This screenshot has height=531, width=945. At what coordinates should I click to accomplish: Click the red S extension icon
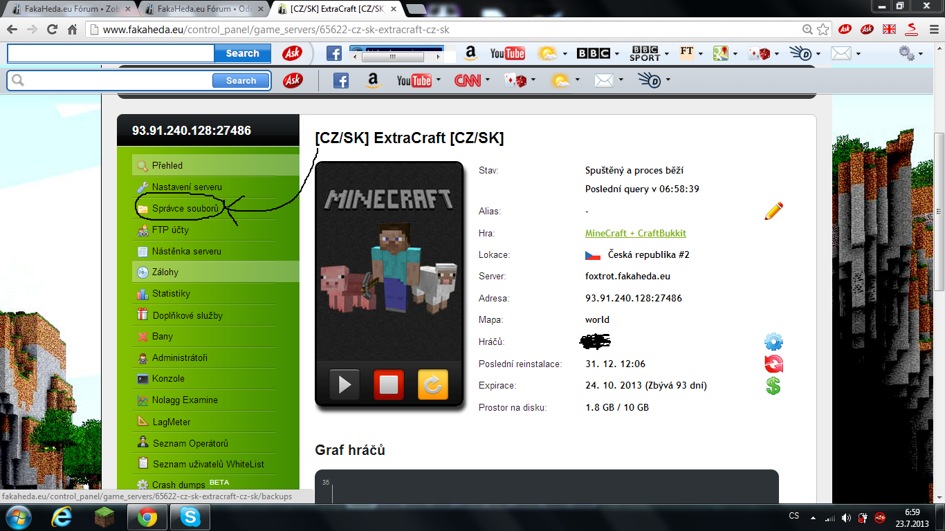[x=912, y=30]
